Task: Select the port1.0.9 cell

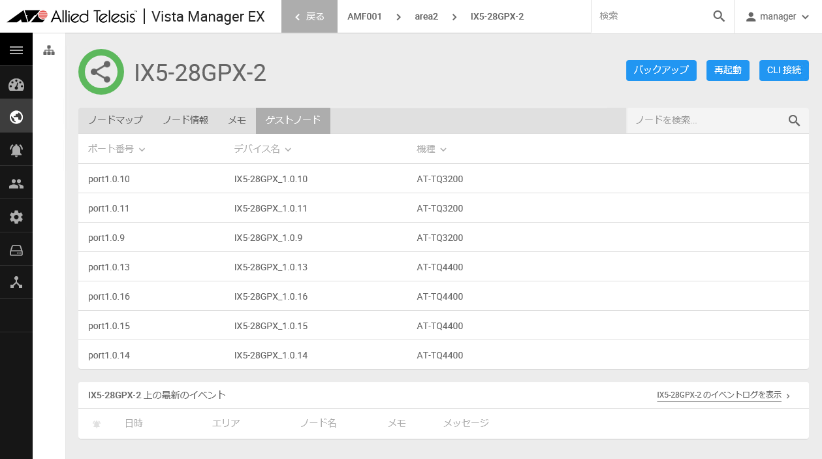Action: pos(106,238)
